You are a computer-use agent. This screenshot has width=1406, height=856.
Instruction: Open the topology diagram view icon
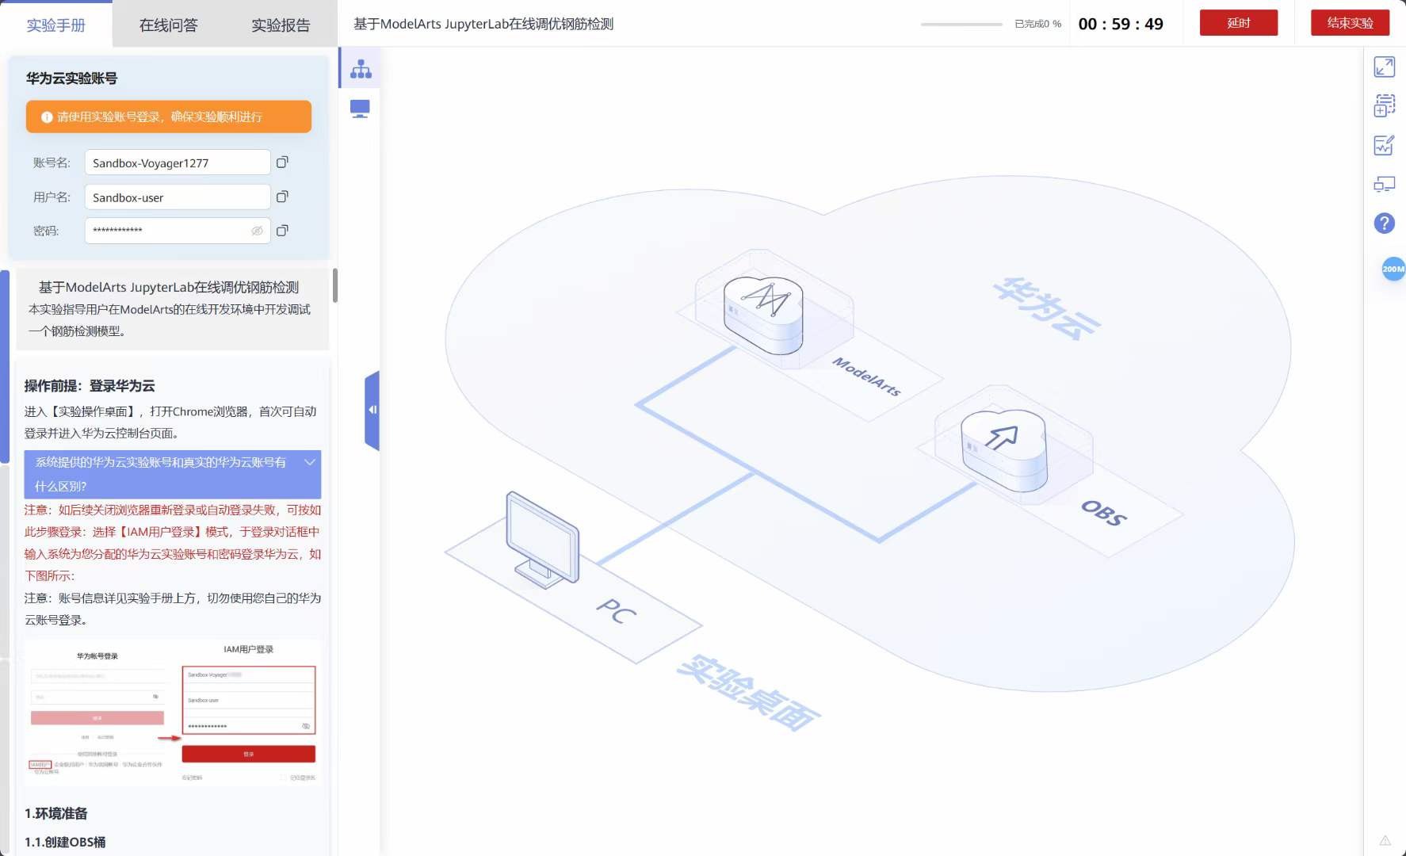(x=361, y=69)
